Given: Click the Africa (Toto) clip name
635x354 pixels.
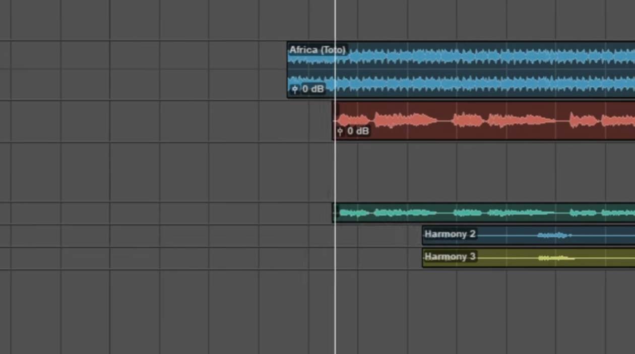Looking at the screenshot, I should [x=317, y=50].
